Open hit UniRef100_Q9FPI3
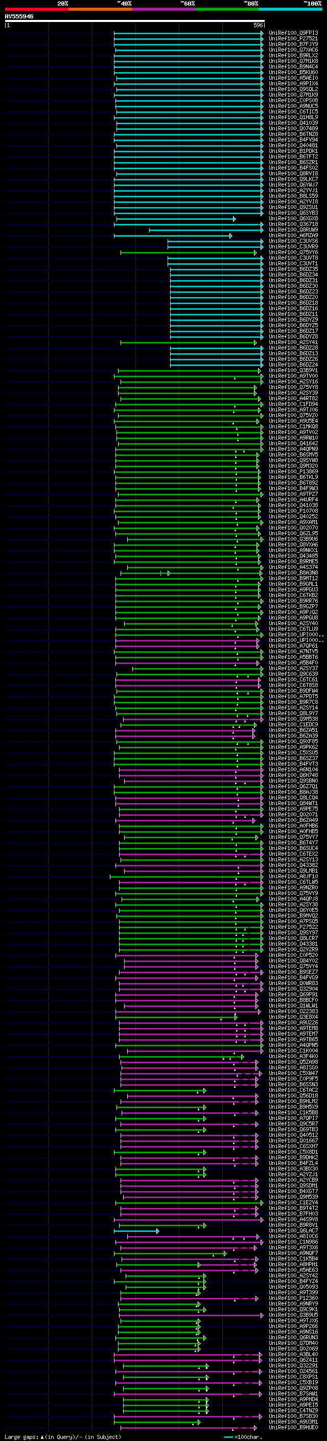The width and height of the screenshot is (327, 1441). [293, 33]
